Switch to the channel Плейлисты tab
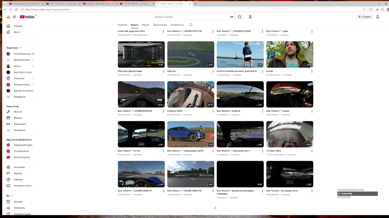Viewport: 389px width, 218px height. point(177,25)
